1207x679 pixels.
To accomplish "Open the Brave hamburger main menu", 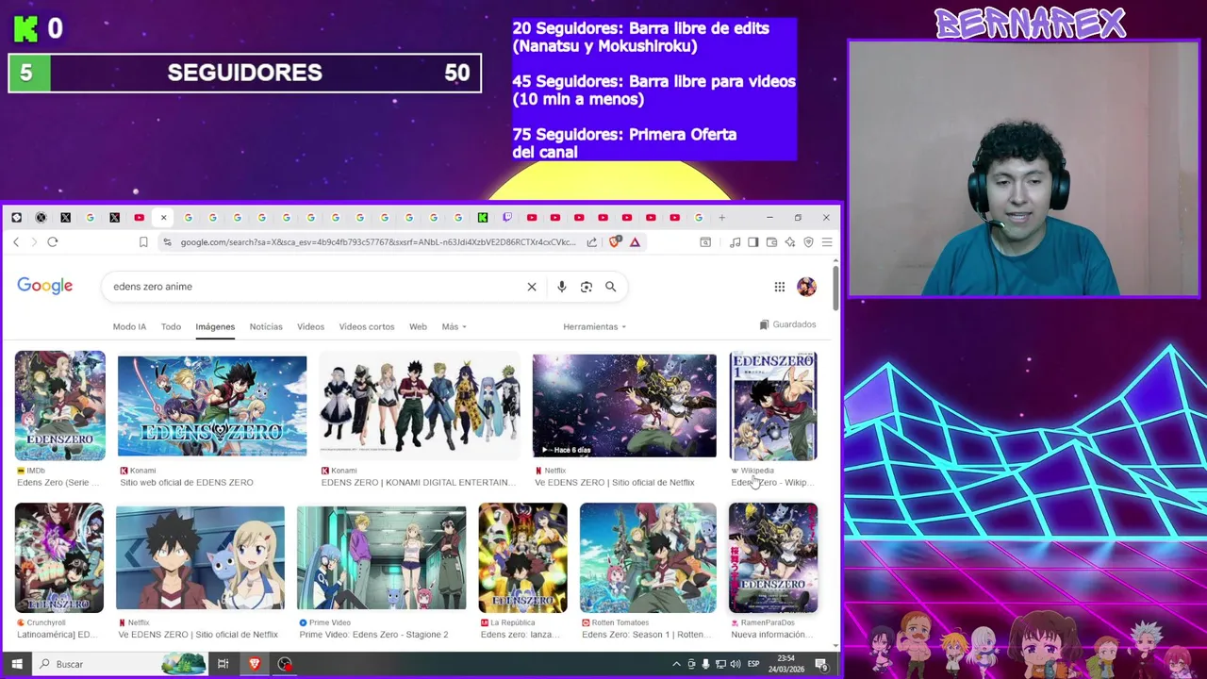I will pyautogui.click(x=827, y=242).
